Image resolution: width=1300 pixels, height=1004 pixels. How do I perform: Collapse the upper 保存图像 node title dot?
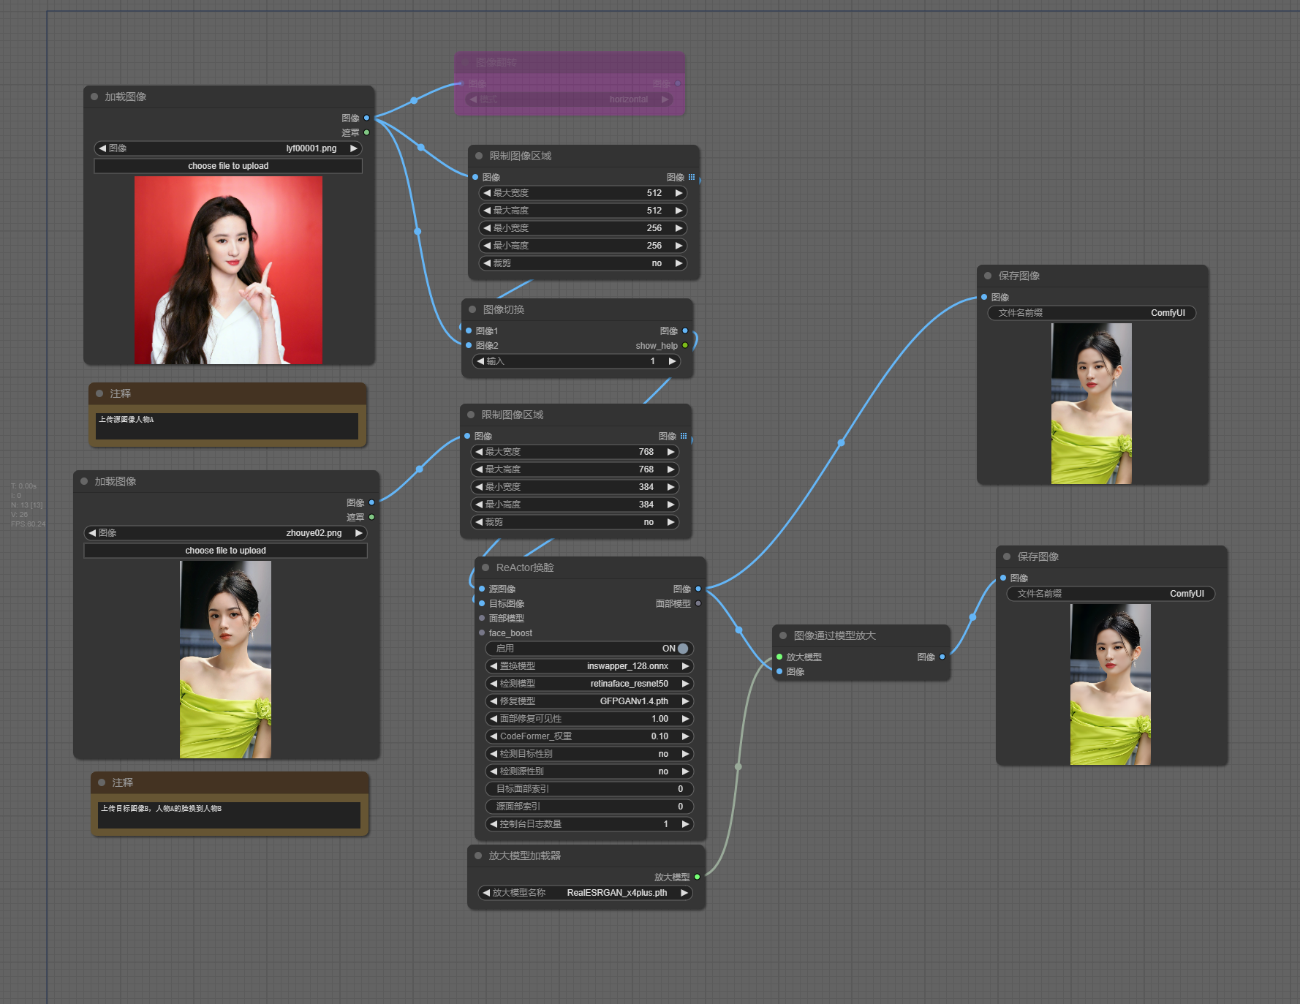988,276
